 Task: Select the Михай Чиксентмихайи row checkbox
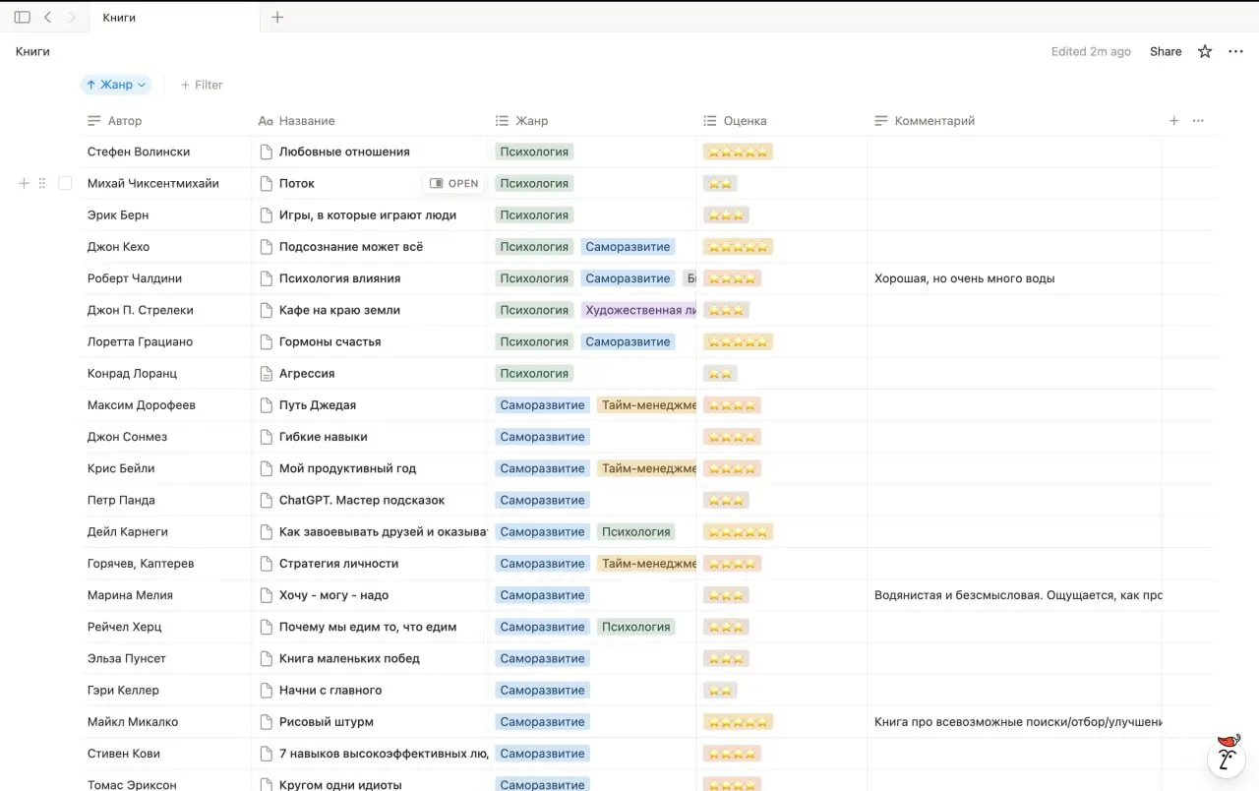pos(65,183)
